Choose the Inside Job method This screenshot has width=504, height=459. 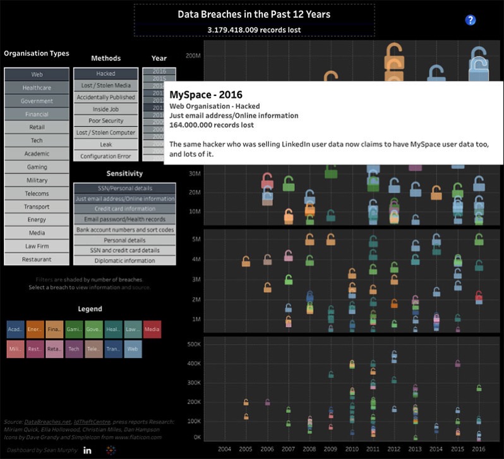pyautogui.click(x=105, y=109)
